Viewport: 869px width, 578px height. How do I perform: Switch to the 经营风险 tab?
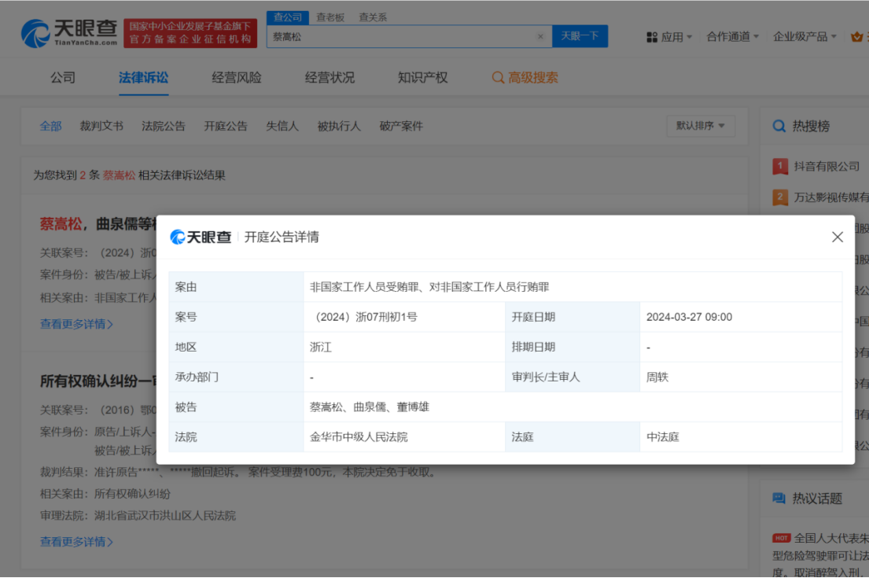237,78
